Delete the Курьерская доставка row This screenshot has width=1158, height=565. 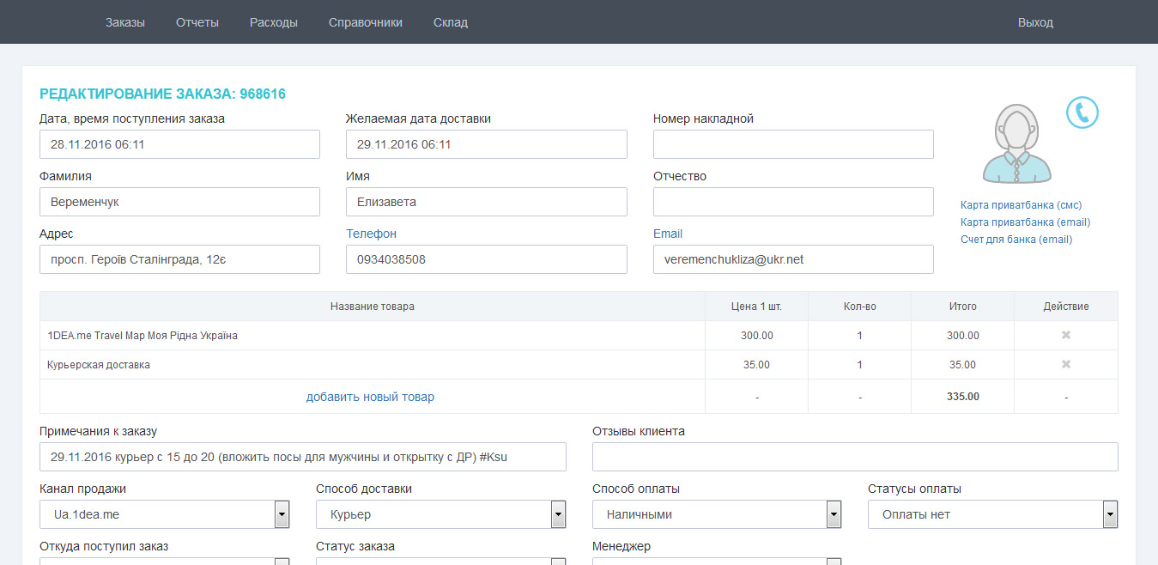click(1066, 364)
